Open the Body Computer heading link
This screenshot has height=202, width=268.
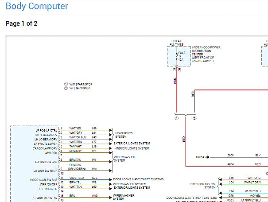pyautogui.click(x=37, y=6)
